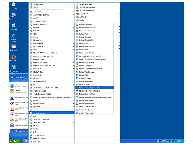This screenshot has width=193, height=145.
Task: Expand the Rational ProjectConsole folder
Action: click(x=94, y=28)
